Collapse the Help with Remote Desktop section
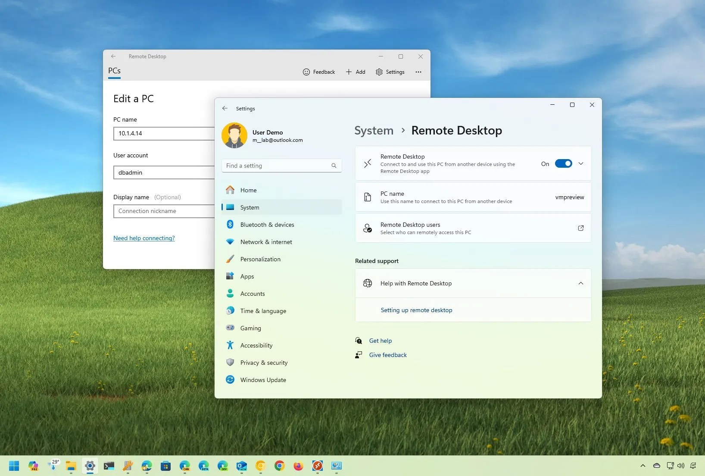Viewport: 705px width, 476px height. tap(581, 283)
